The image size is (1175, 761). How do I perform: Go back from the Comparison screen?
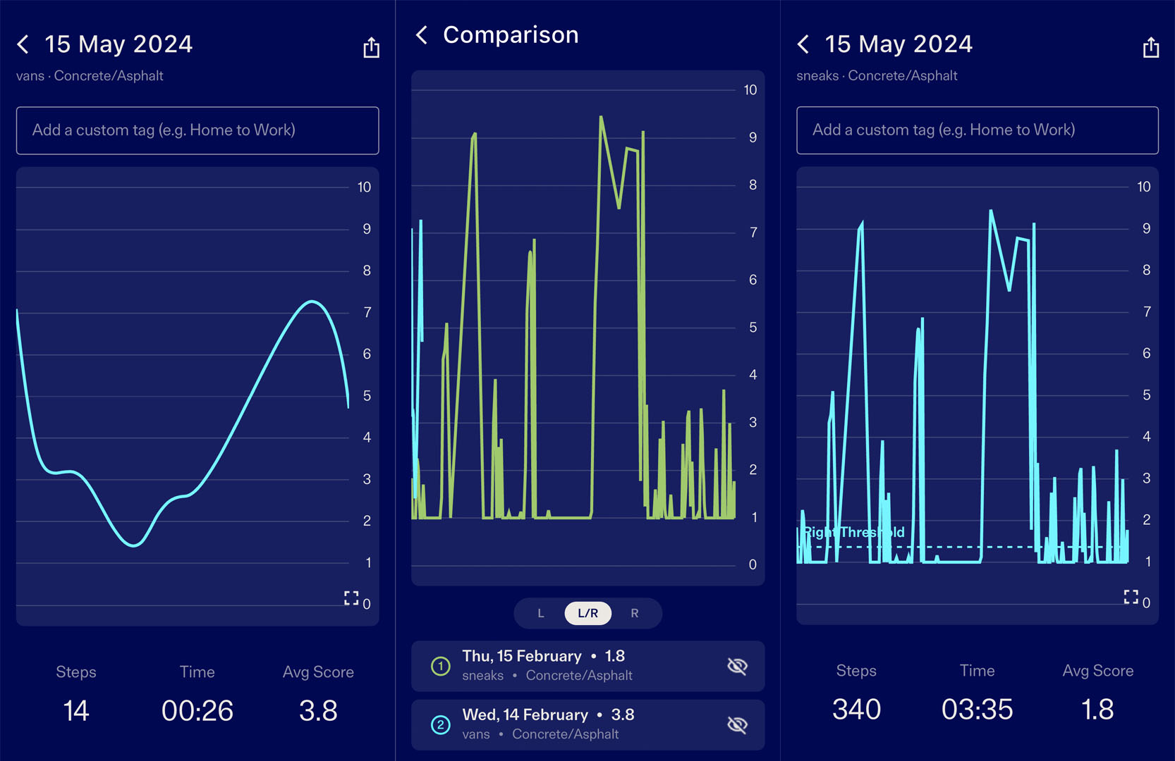click(x=422, y=35)
